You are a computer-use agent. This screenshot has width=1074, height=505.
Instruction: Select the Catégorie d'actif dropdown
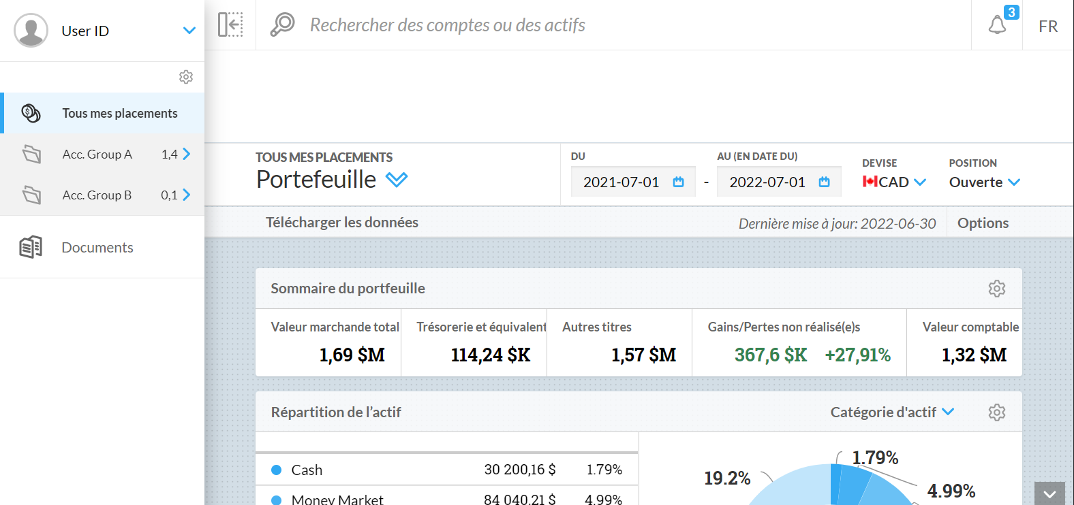(x=891, y=412)
